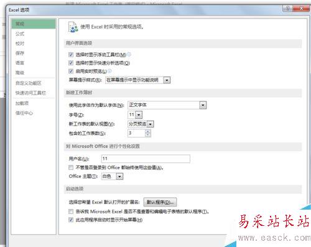Viewport: 311px width, 247px height.
Task: Open the Office 主题 dropdown
Action: (119, 177)
